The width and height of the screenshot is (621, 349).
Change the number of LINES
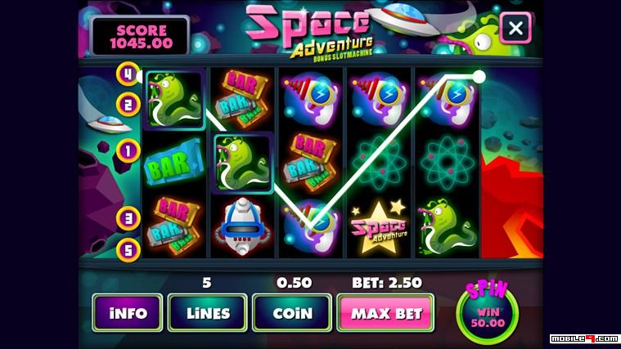[208, 313]
